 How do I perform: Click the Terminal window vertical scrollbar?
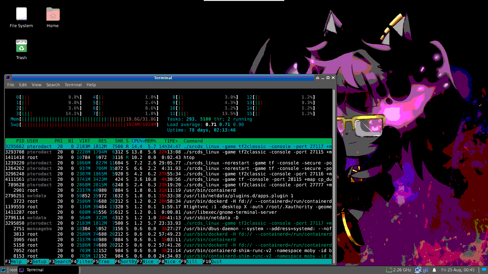coord(334,177)
